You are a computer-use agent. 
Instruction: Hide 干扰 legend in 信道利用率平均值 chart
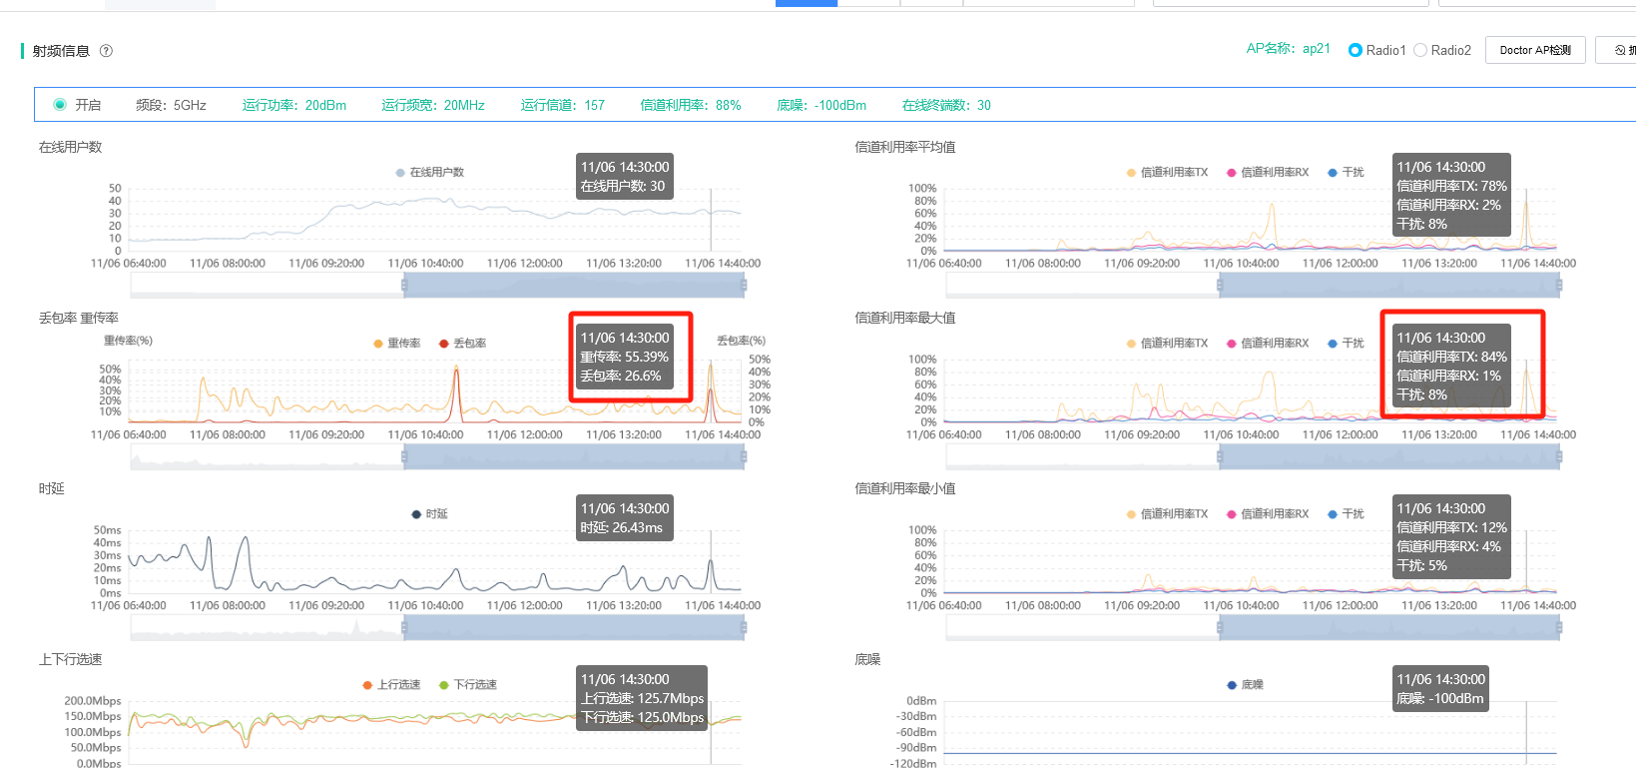(1346, 173)
